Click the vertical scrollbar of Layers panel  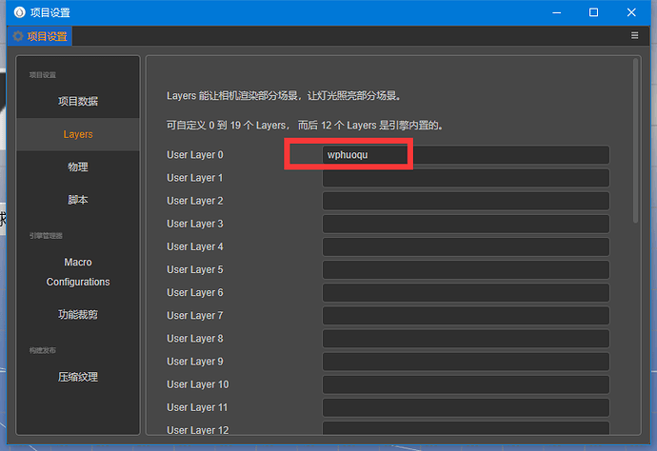[636, 141]
